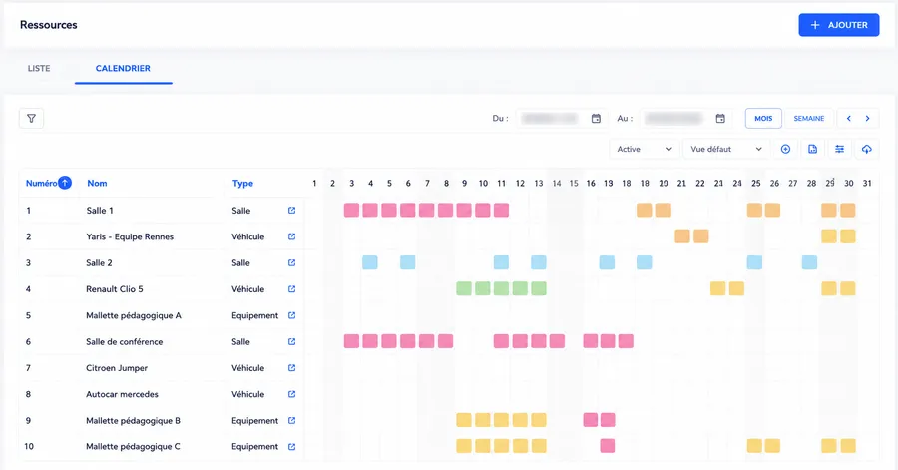Open Salle 1 external link icon
The width and height of the screenshot is (898, 470).
(291, 211)
